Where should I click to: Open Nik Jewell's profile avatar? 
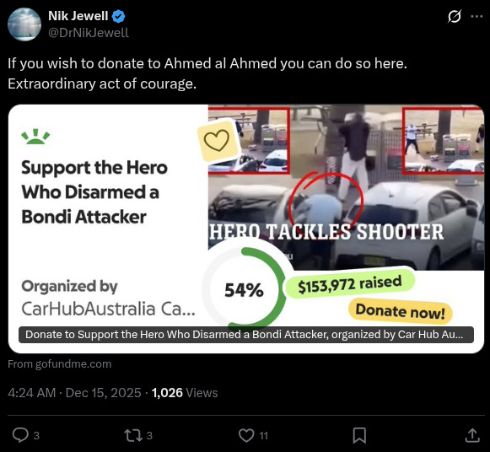click(24, 24)
